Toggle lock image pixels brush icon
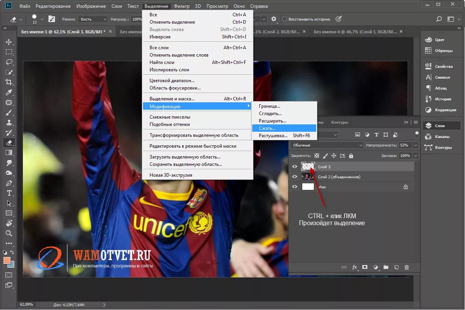 [325, 156]
